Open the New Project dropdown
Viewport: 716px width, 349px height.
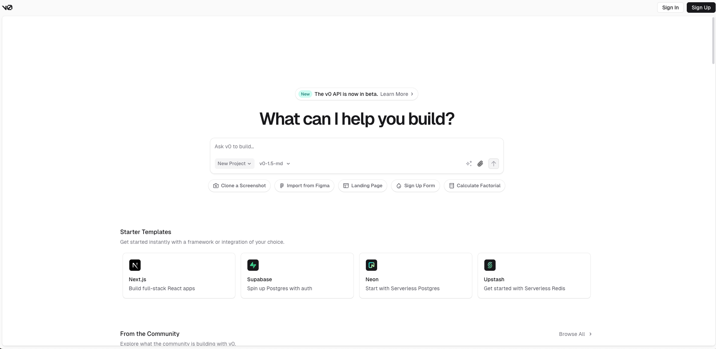[234, 164]
